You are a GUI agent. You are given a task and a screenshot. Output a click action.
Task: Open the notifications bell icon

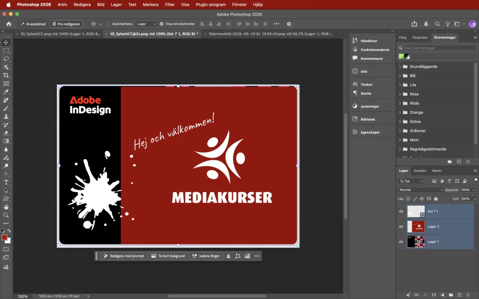click(x=426, y=24)
